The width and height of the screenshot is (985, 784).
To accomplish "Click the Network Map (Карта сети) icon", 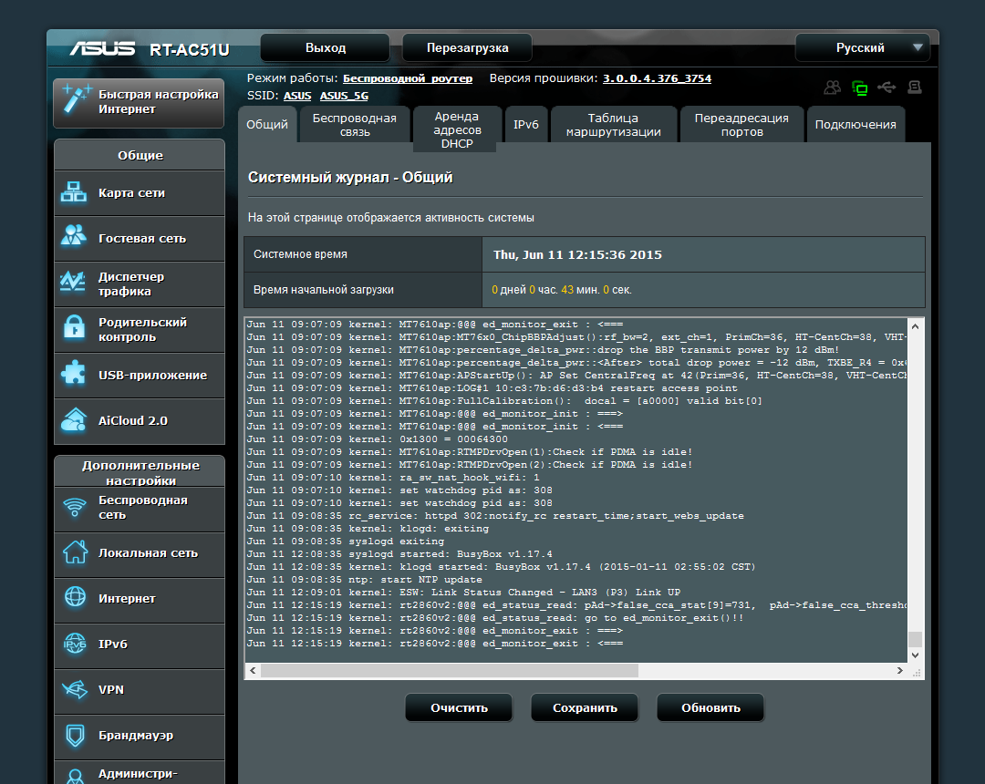I will click(x=74, y=192).
